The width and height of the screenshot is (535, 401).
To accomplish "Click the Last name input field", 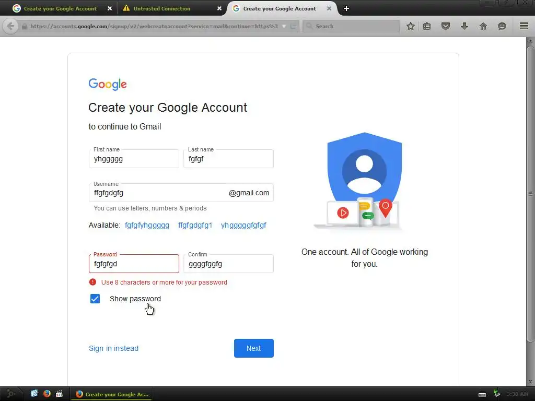I will [x=229, y=159].
